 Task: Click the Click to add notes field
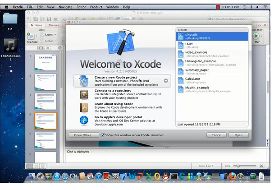(166, 155)
